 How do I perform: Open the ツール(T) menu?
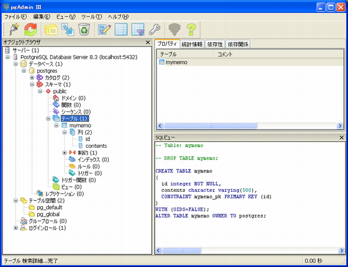tap(92, 16)
